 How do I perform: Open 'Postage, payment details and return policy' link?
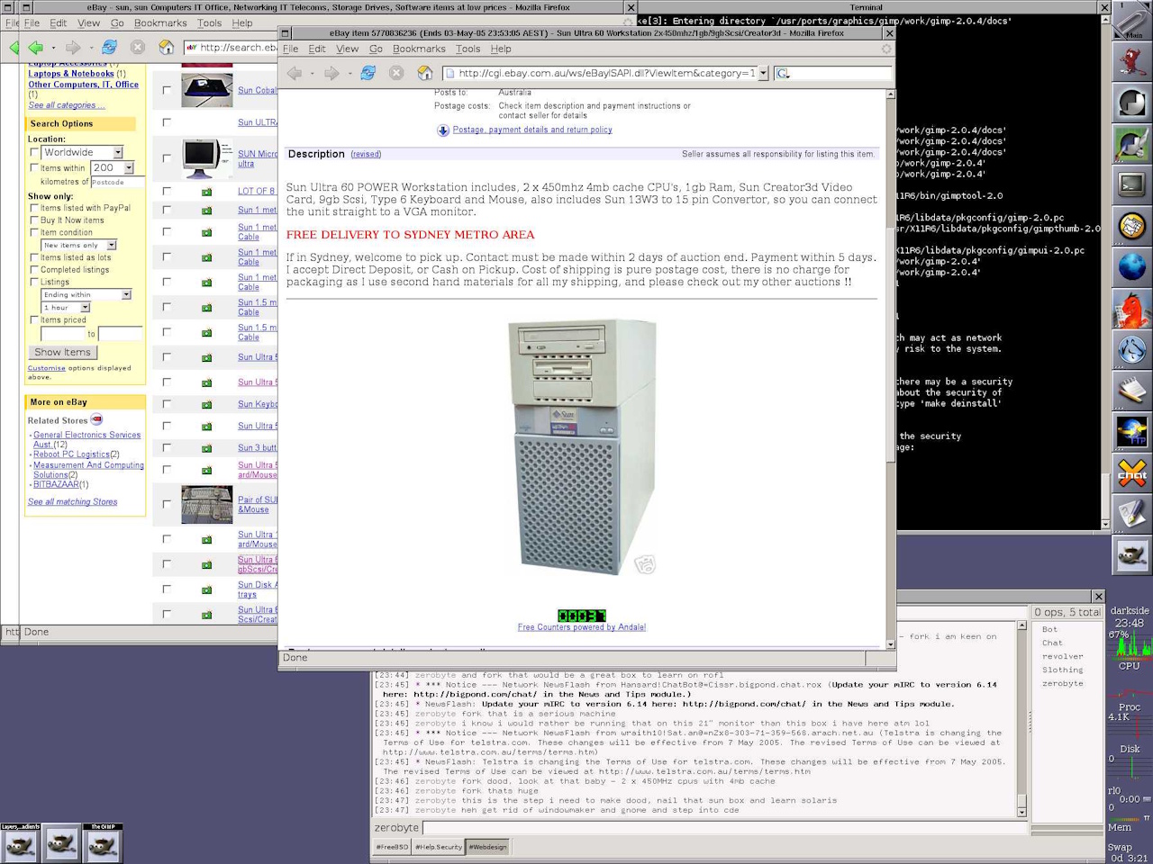point(532,130)
